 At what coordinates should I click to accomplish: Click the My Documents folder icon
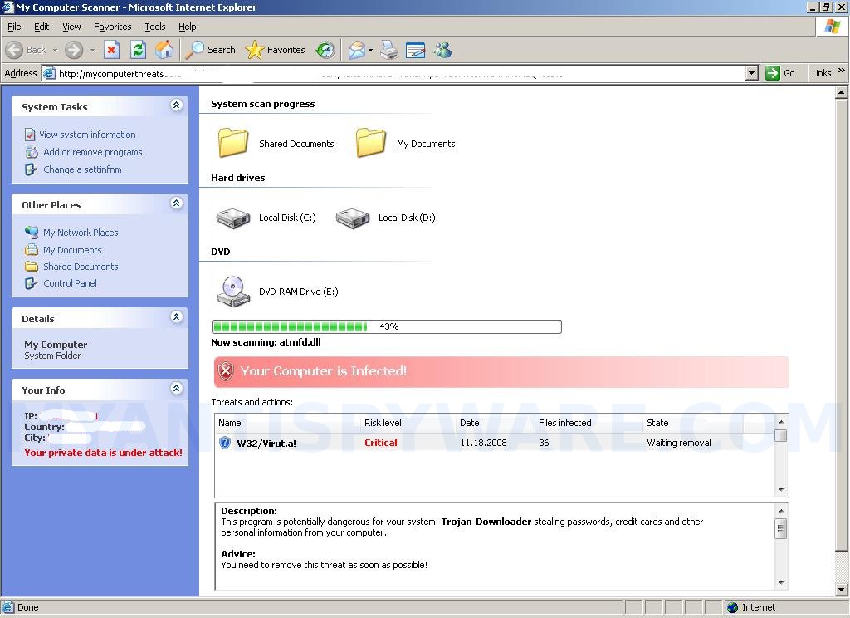371,143
